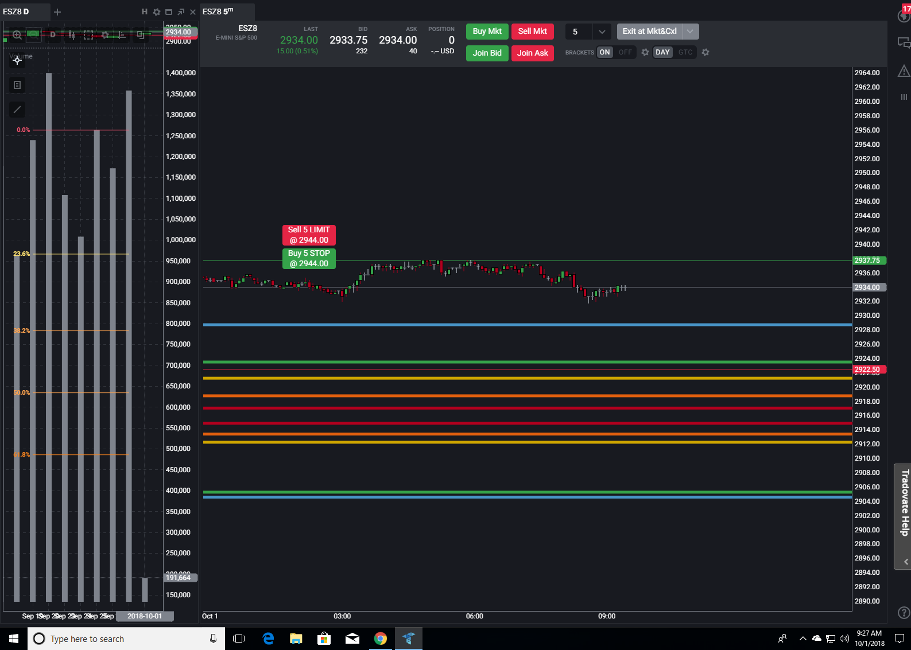Expand the Exit at Mkt&Cxl options arrow
The height and width of the screenshot is (650, 911).
(x=690, y=32)
